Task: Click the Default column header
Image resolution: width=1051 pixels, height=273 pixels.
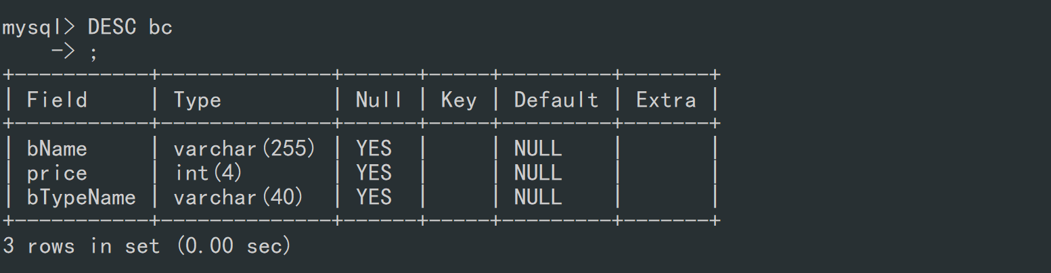Action: 556,100
